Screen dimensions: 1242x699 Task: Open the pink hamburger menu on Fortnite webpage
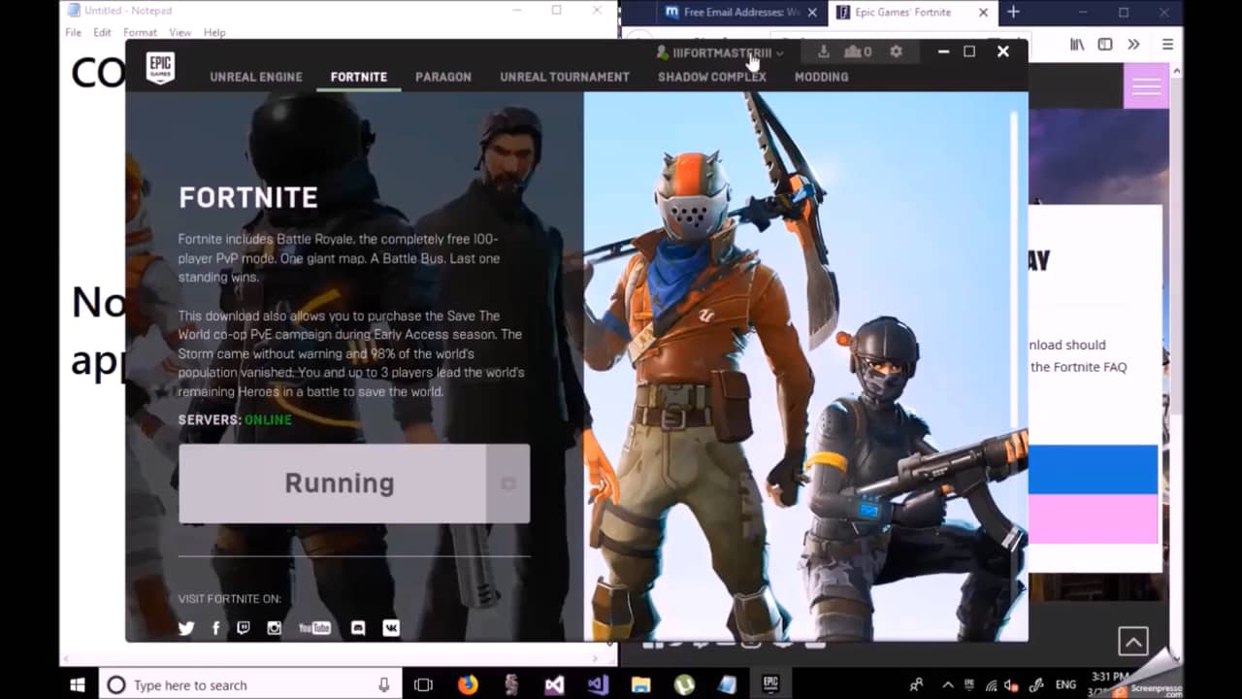pyautogui.click(x=1146, y=86)
